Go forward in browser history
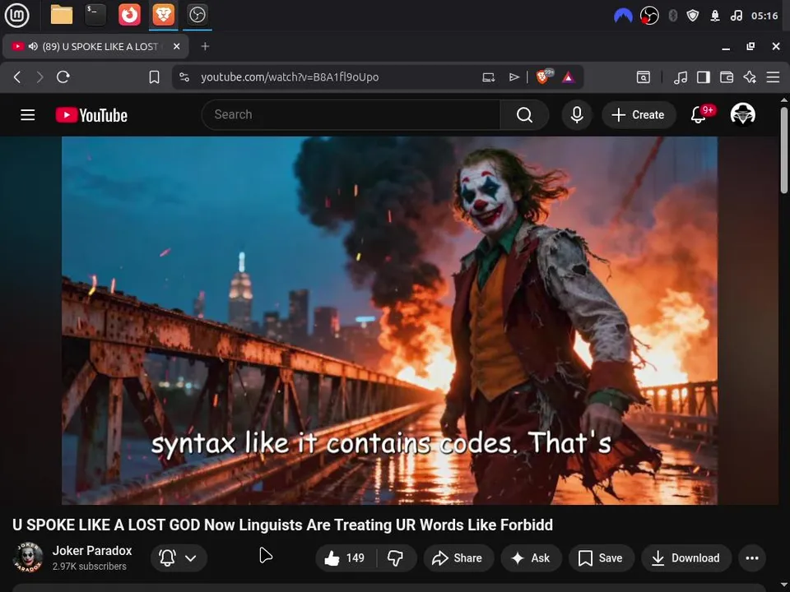The width and height of the screenshot is (790, 592). click(x=39, y=77)
